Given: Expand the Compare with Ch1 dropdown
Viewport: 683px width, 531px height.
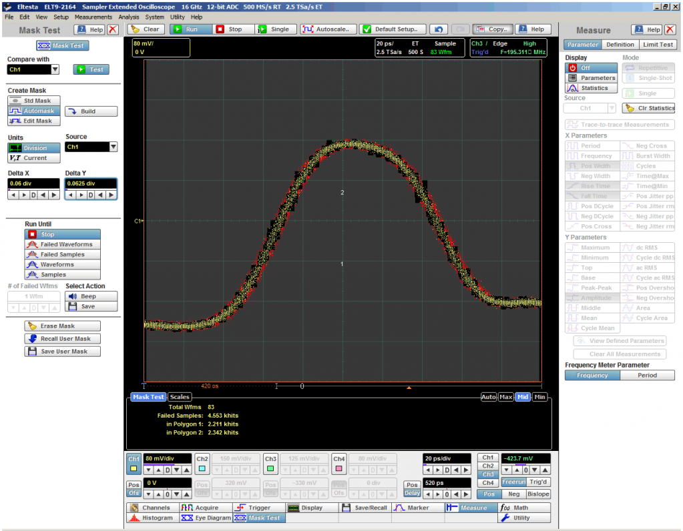Looking at the screenshot, I should 55,69.
